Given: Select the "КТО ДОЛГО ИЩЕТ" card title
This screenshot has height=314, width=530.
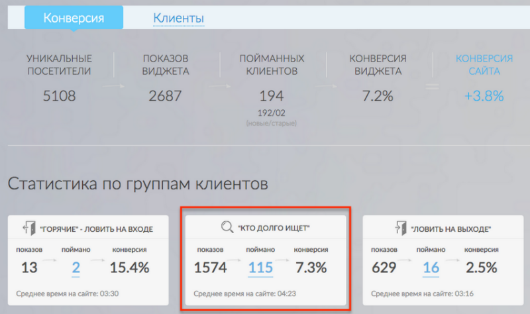Looking at the screenshot, I should [274, 228].
